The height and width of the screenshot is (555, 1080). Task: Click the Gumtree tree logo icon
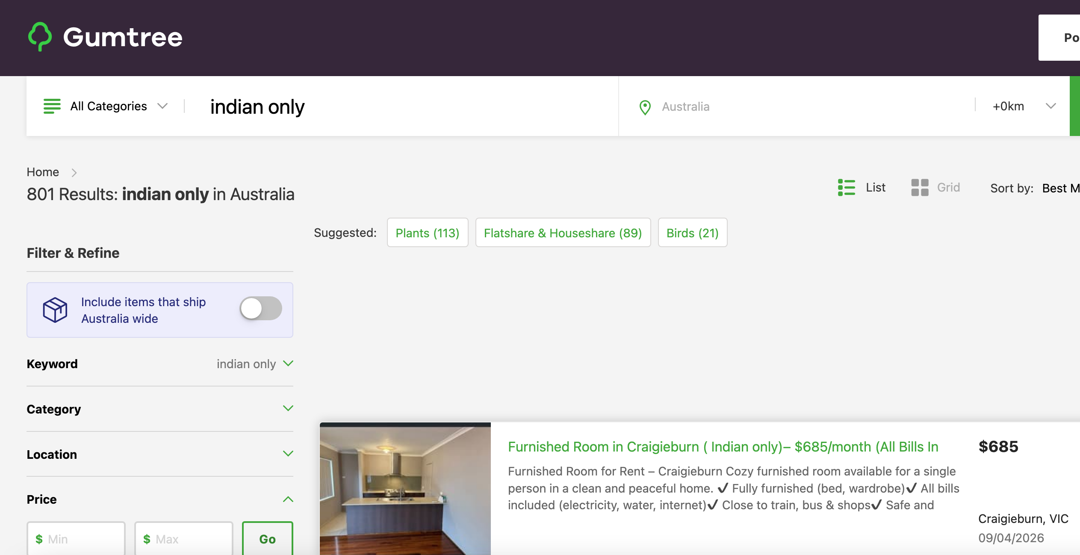point(40,37)
